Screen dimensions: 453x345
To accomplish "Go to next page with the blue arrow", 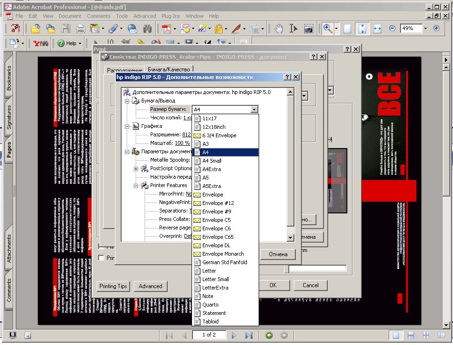I will coord(234,335).
